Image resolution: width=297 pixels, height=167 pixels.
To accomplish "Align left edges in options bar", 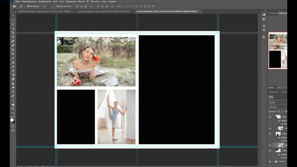I will click(77, 6).
